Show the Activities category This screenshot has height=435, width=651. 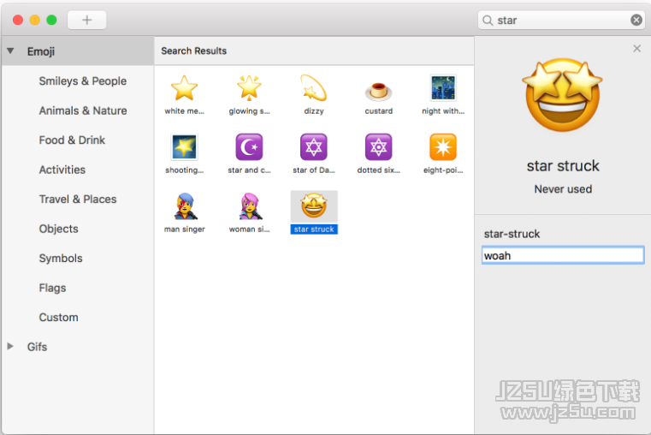(x=62, y=170)
